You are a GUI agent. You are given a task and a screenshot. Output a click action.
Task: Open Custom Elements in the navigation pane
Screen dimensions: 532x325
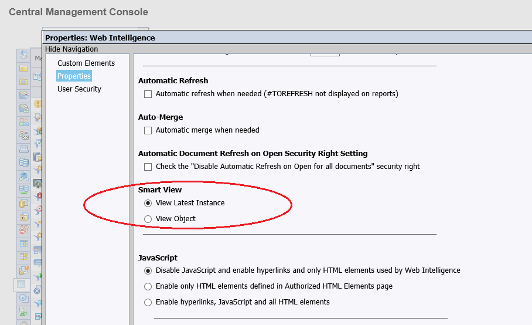[x=86, y=63]
